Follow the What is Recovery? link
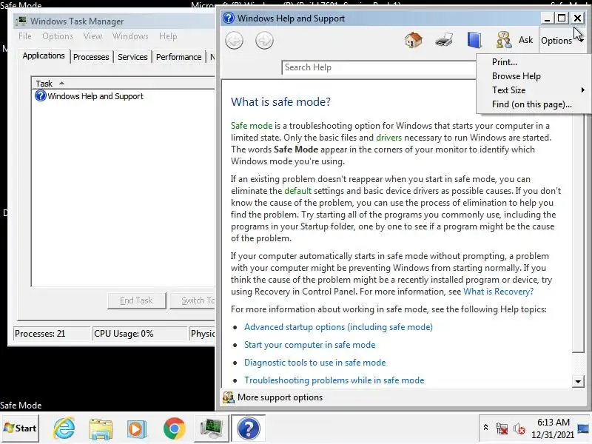592x444 pixels. [x=498, y=292]
